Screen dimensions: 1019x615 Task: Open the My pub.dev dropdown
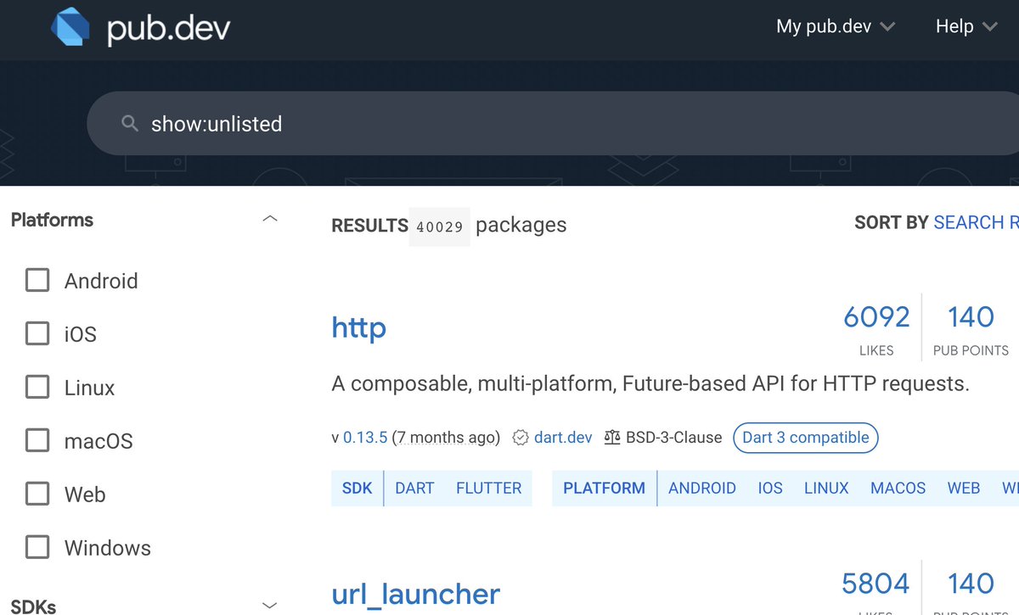[x=836, y=26]
